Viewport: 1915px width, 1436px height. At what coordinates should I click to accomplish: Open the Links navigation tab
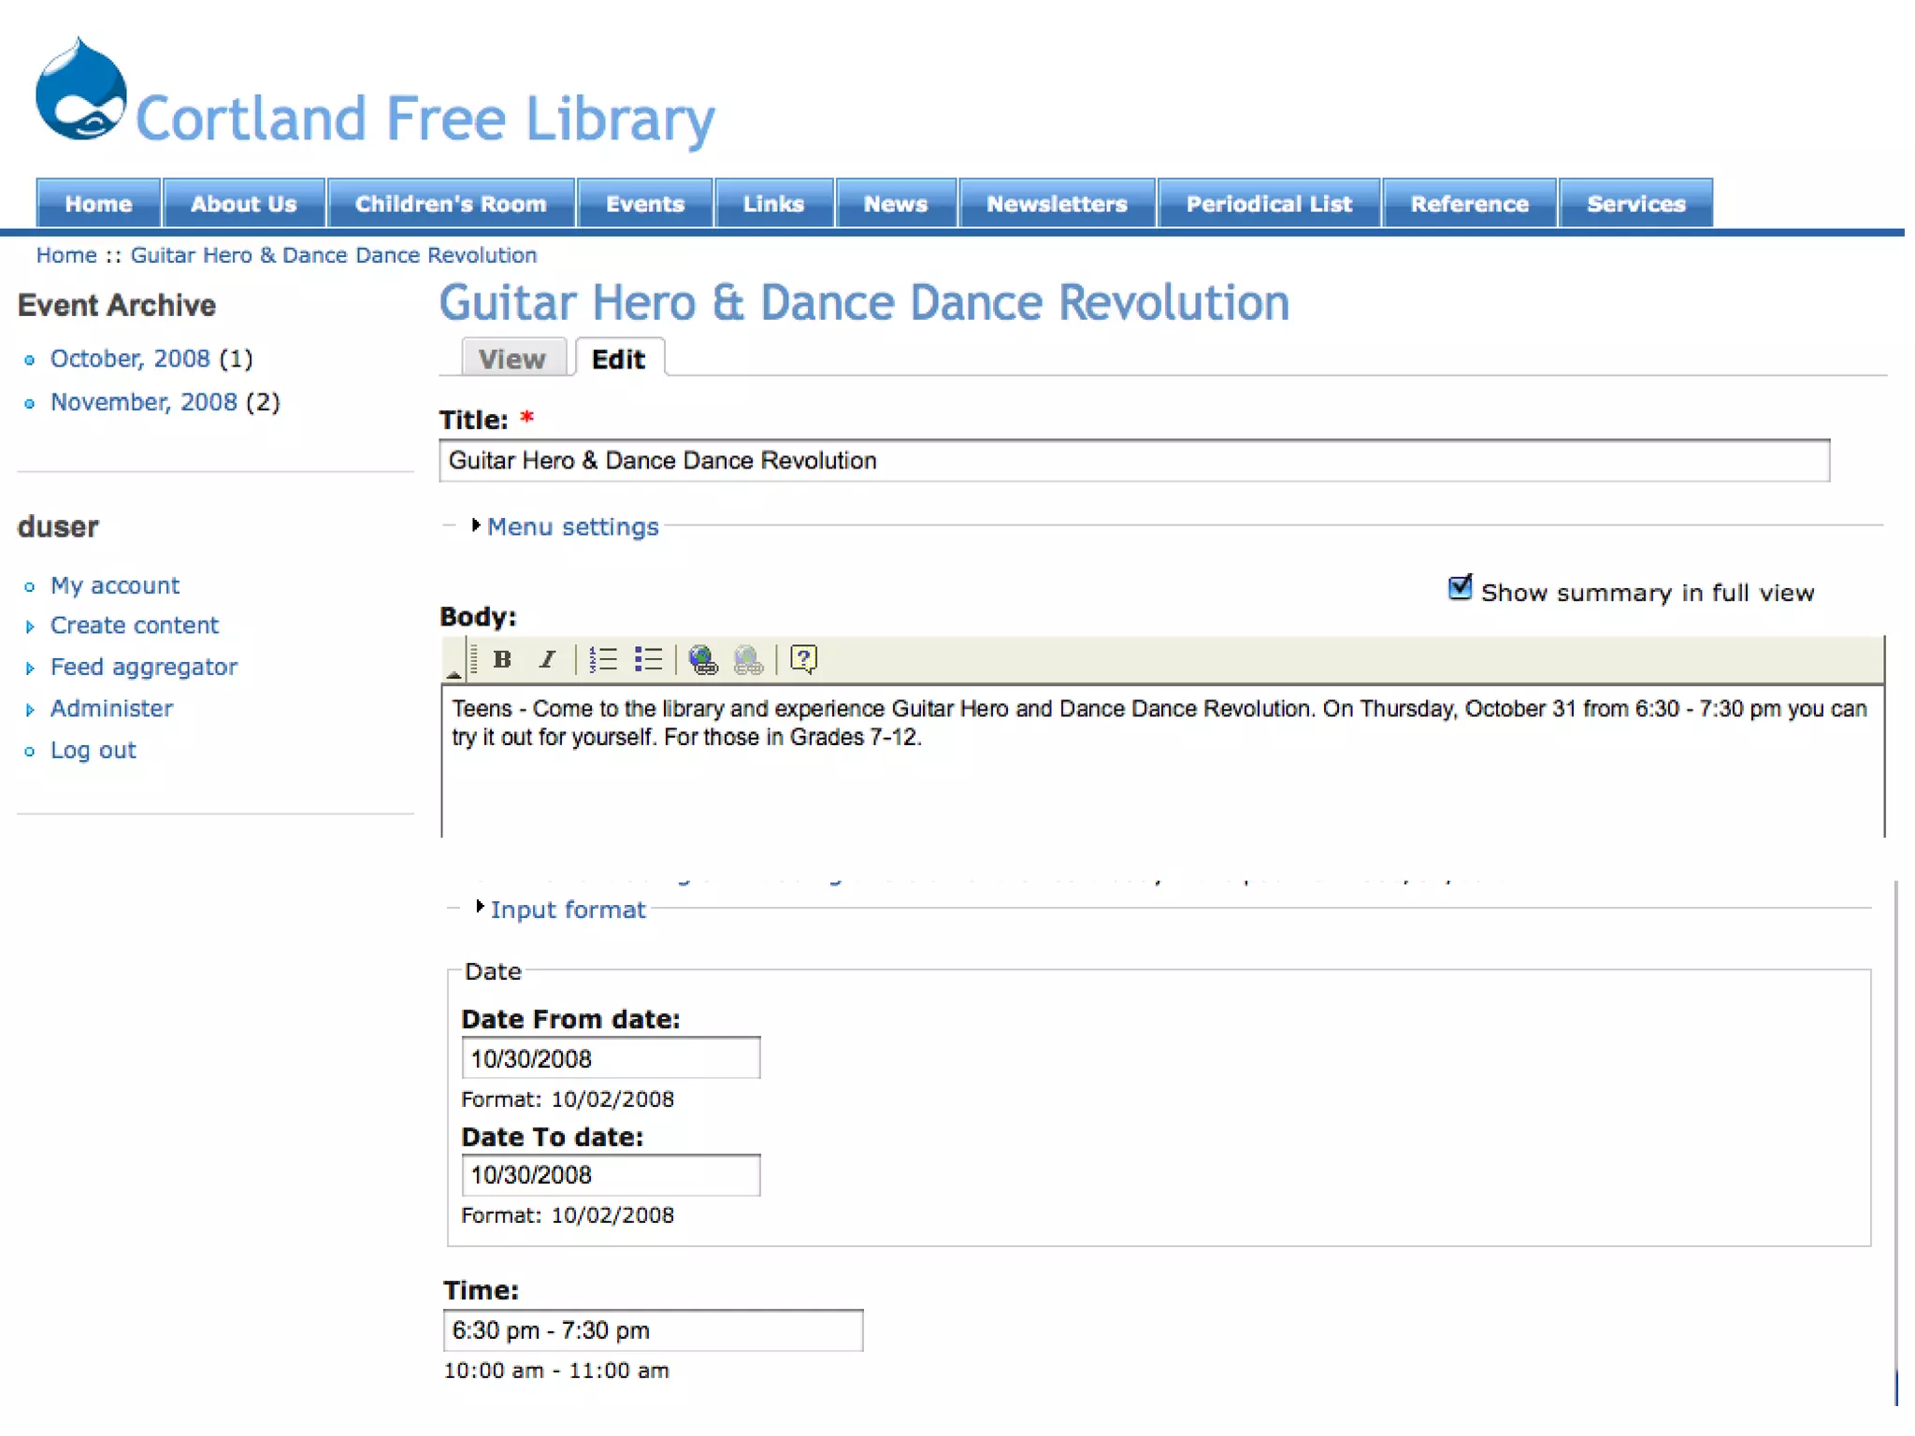click(x=773, y=203)
